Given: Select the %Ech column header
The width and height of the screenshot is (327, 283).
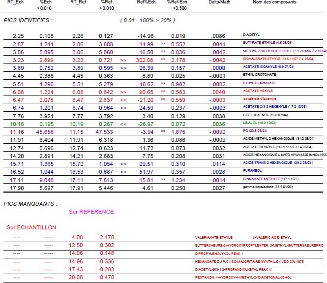Looking at the screenshot, I should pyautogui.click(x=45, y=2).
